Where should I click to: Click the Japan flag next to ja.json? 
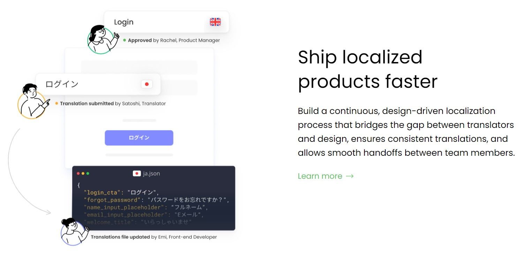137,173
